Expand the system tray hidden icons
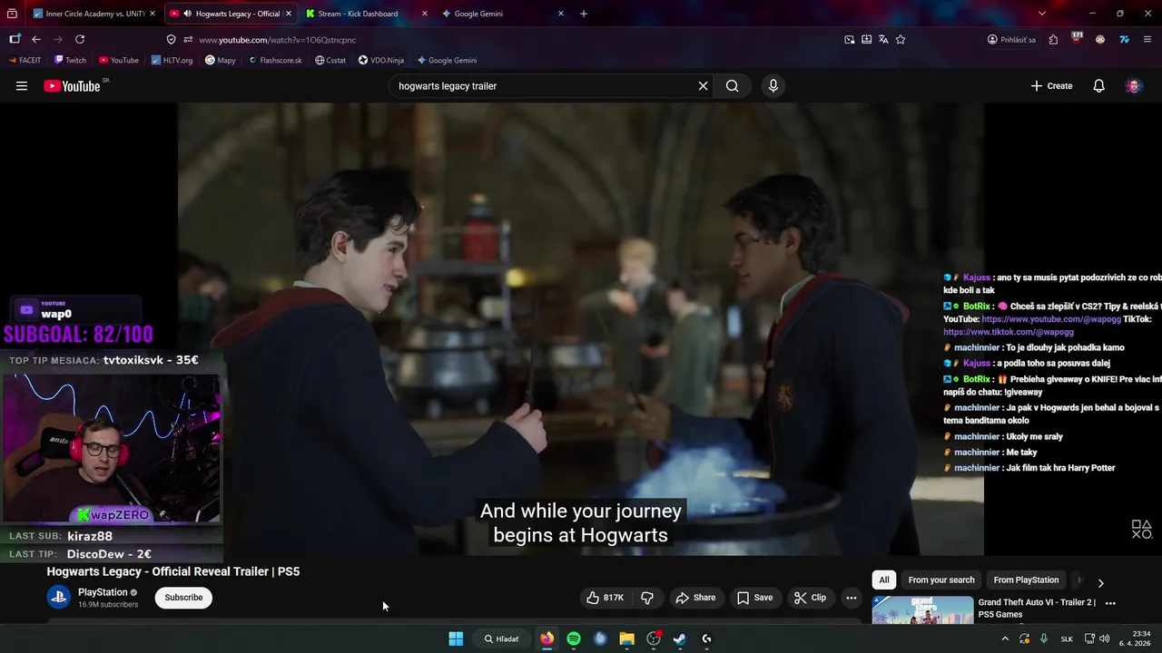This screenshot has width=1162, height=653. click(1005, 638)
